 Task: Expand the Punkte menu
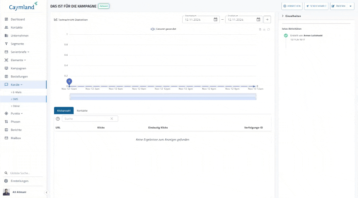(x=16, y=113)
